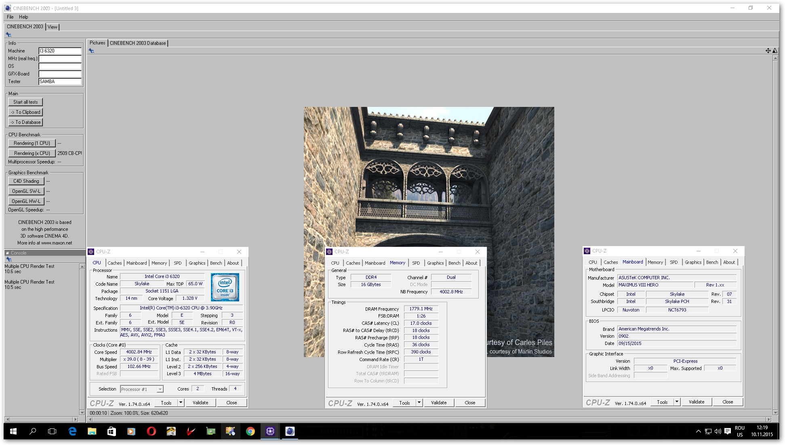
Task: Expand Tools arrow in the CPU tab CPU-Z window
Action: [181, 403]
